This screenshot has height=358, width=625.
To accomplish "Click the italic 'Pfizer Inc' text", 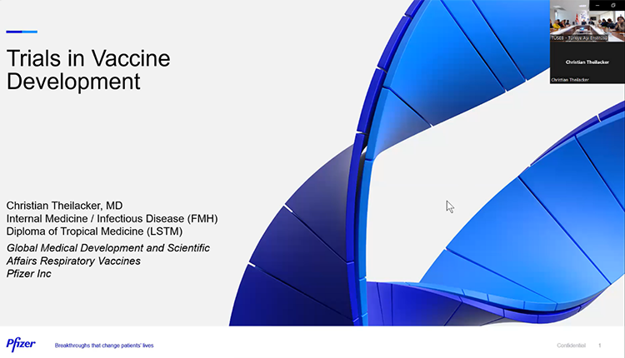I will (x=29, y=273).
